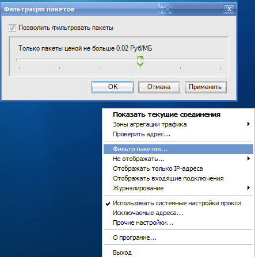Toggle Позволить фильтровать пакеты checkbox
The height and width of the screenshot is (257, 255).
[x=12, y=28]
